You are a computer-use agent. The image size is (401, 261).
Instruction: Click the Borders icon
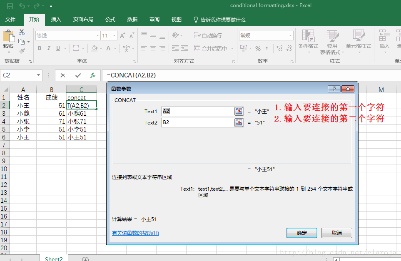point(76,48)
